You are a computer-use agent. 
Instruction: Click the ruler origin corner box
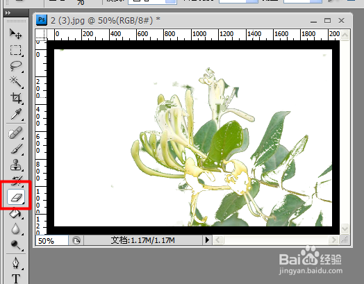click(x=41, y=35)
